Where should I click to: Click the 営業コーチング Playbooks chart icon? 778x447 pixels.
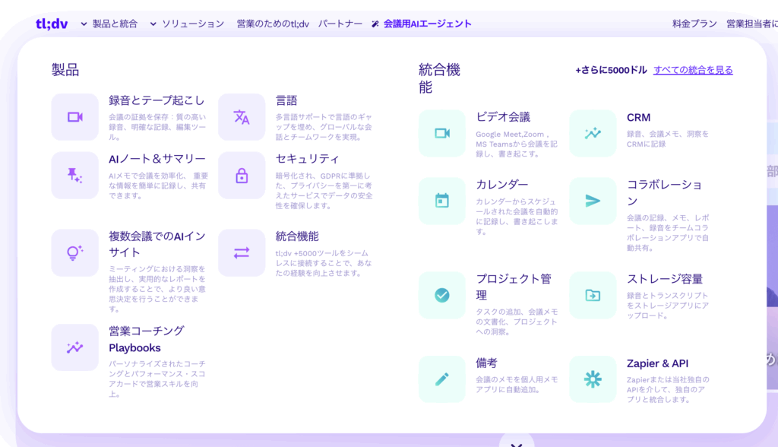click(75, 347)
